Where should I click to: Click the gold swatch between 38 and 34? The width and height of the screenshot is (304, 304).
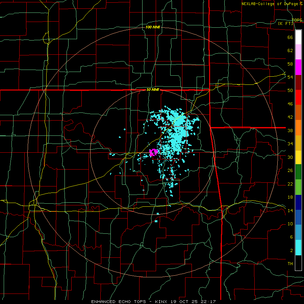click(298, 143)
